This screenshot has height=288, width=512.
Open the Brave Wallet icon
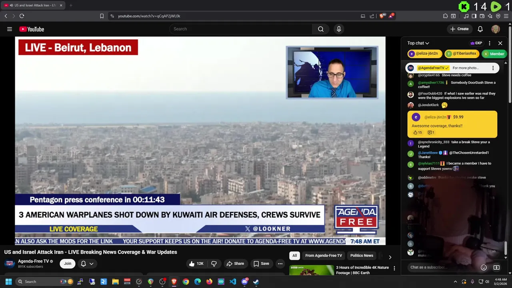(x=482, y=16)
